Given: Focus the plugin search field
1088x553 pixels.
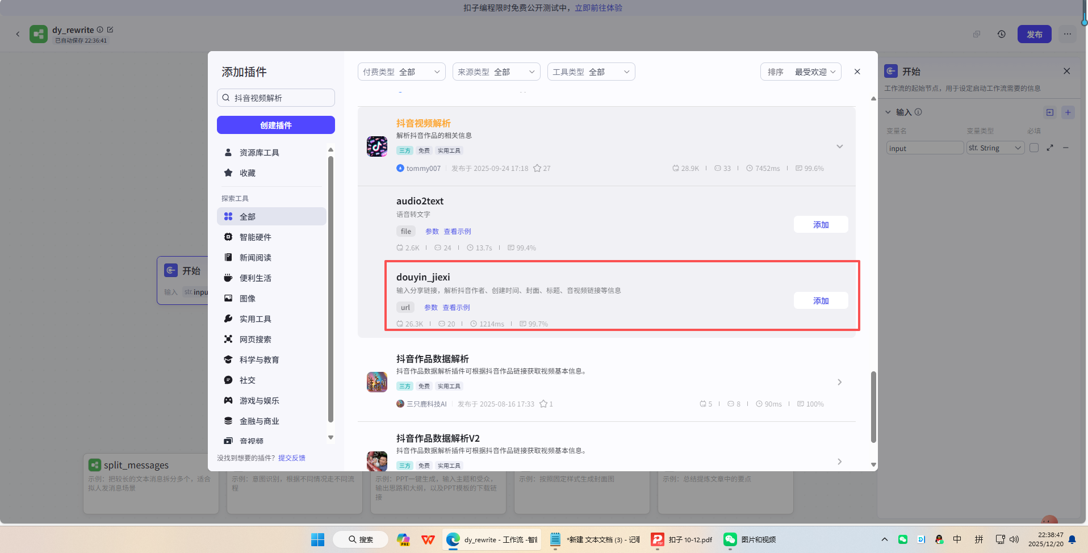Looking at the screenshot, I should point(276,98).
